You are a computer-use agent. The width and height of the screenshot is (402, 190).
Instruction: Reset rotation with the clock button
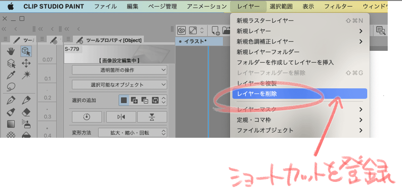(87, 117)
